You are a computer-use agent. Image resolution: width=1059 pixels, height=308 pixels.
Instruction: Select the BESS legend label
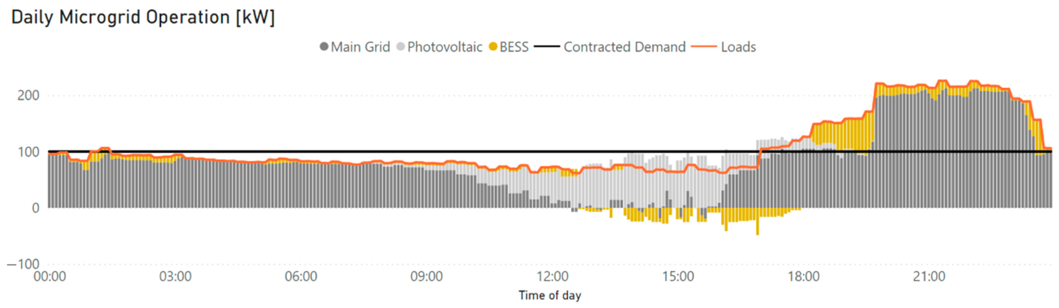(x=514, y=47)
